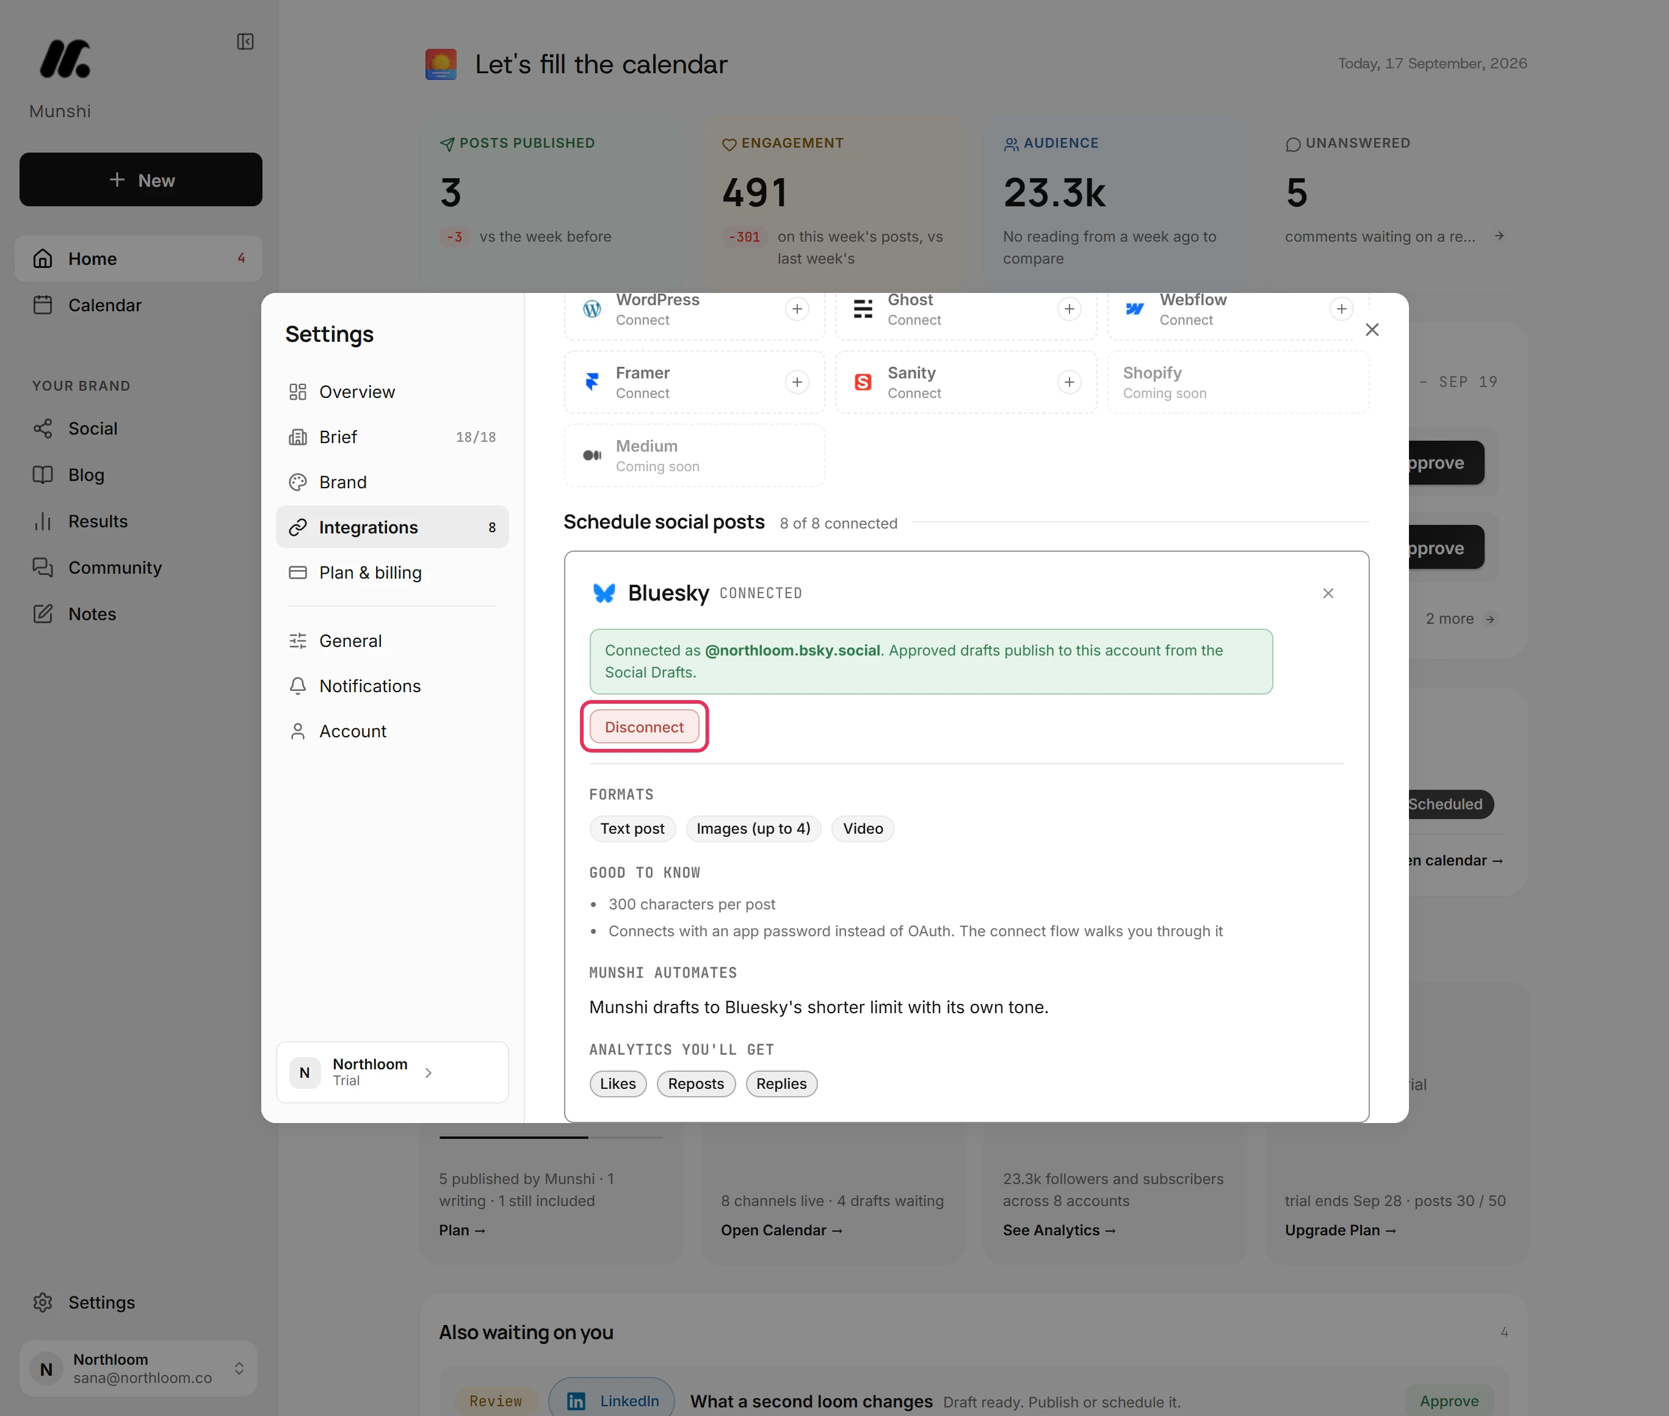Click the Review tag on waiting item
Viewport: 1669px width, 1416px height.
click(495, 1401)
